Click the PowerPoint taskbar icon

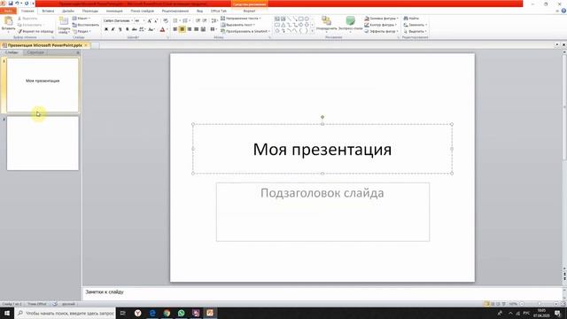[210, 313]
